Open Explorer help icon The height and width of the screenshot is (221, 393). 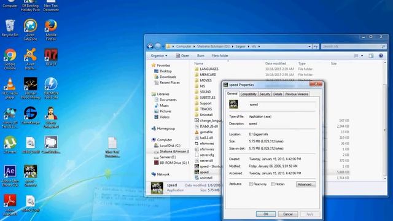pos(381,56)
